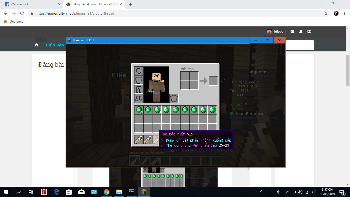350x197 pixels.
Task: Open the Minecraft taskbar icon
Action: pyautogui.click(x=144, y=192)
